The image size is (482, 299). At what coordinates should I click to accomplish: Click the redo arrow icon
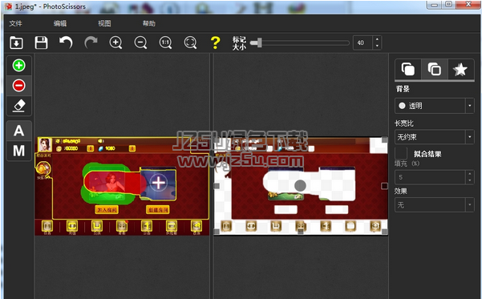pyautogui.click(x=91, y=42)
